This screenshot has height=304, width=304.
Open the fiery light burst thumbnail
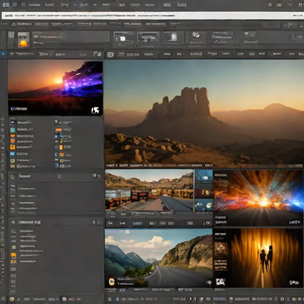(258, 198)
